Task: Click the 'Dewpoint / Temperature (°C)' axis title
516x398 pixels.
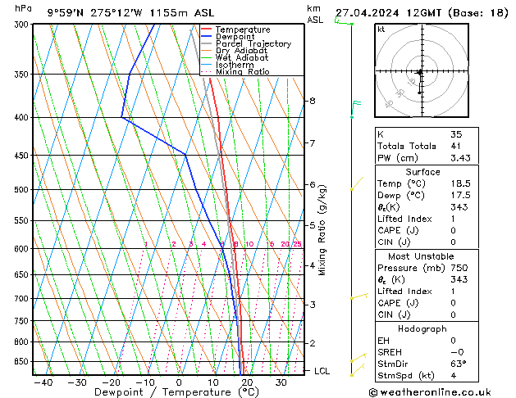Action: point(176,392)
